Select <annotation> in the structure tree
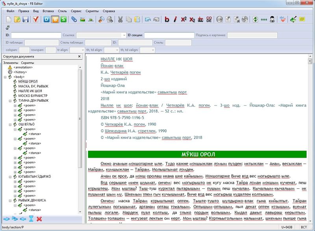315x231 pixels. [x=23, y=67]
